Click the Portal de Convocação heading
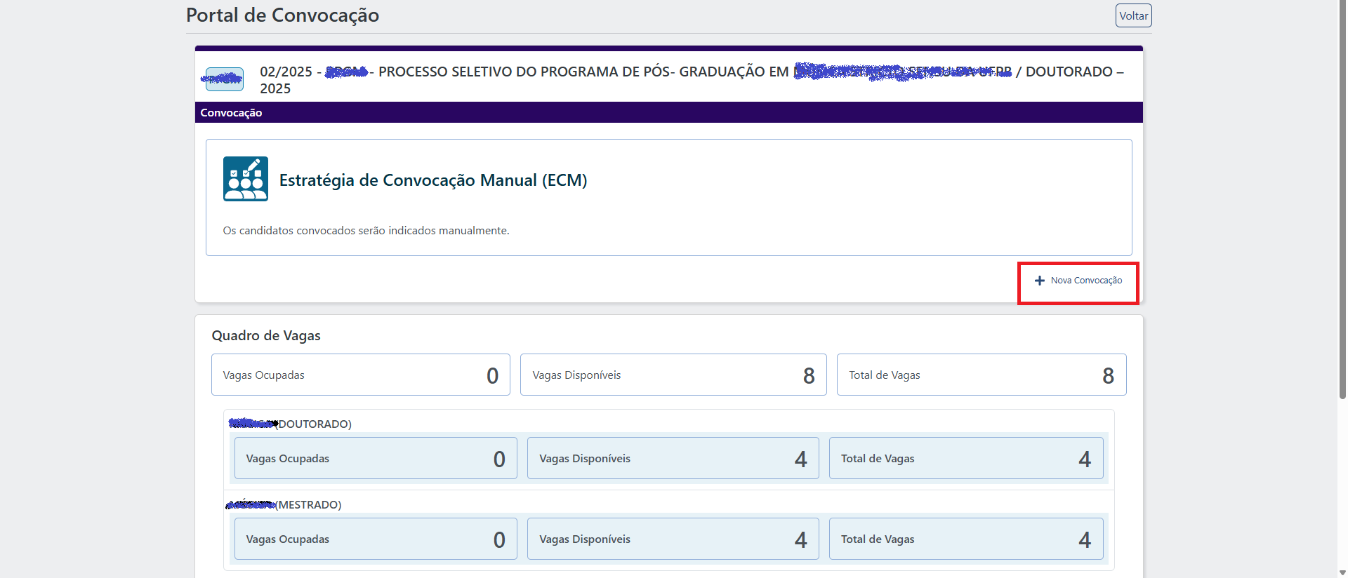Viewport: 1348px width, 578px height. tap(282, 15)
